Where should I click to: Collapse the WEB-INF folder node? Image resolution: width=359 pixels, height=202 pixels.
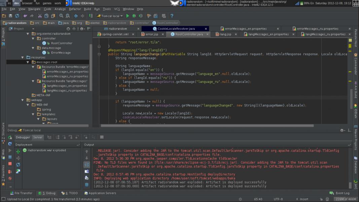pyautogui.click(x=28, y=105)
